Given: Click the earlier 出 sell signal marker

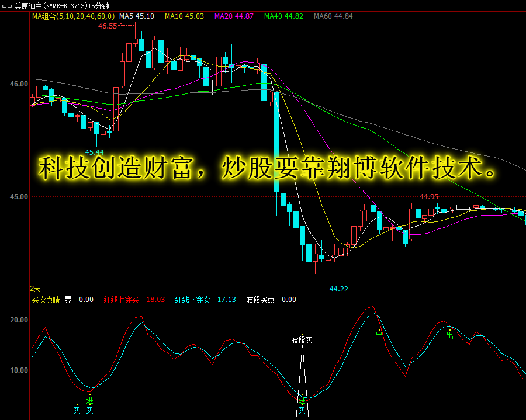Looking at the screenshot, I should coord(379,335).
